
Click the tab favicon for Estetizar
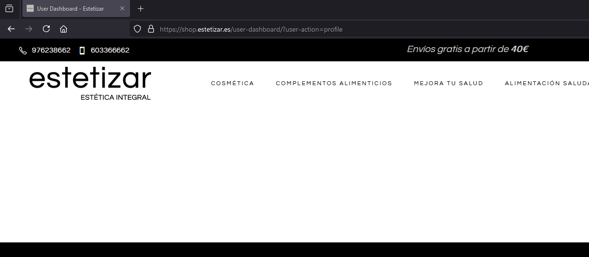(x=30, y=8)
